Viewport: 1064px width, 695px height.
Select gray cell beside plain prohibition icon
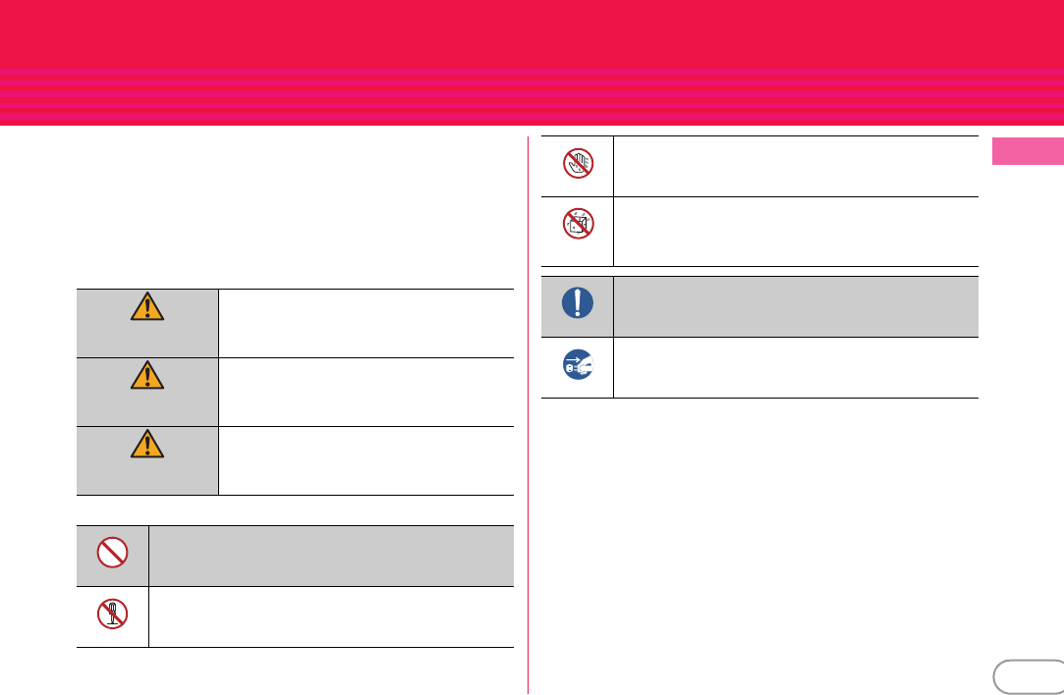click(331, 556)
